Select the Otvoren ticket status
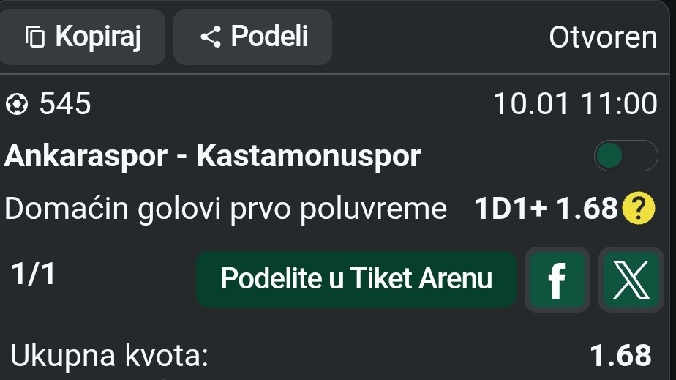676x380 pixels. [x=603, y=37]
